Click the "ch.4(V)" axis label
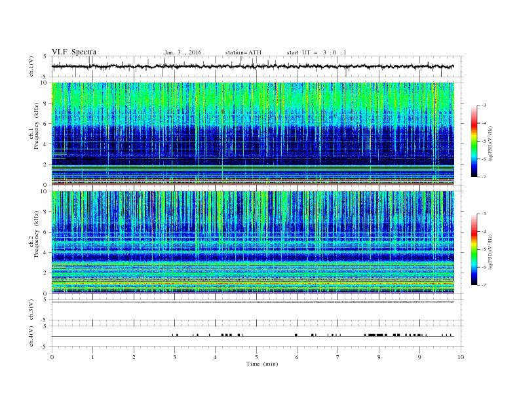Viewport: 519px width, 401px height. [31, 336]
